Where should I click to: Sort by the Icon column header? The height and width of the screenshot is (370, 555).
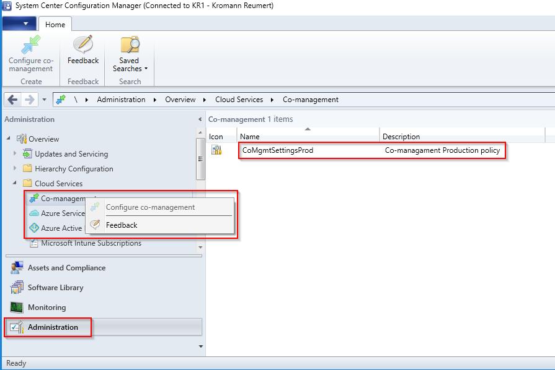[x=221, y=136]
